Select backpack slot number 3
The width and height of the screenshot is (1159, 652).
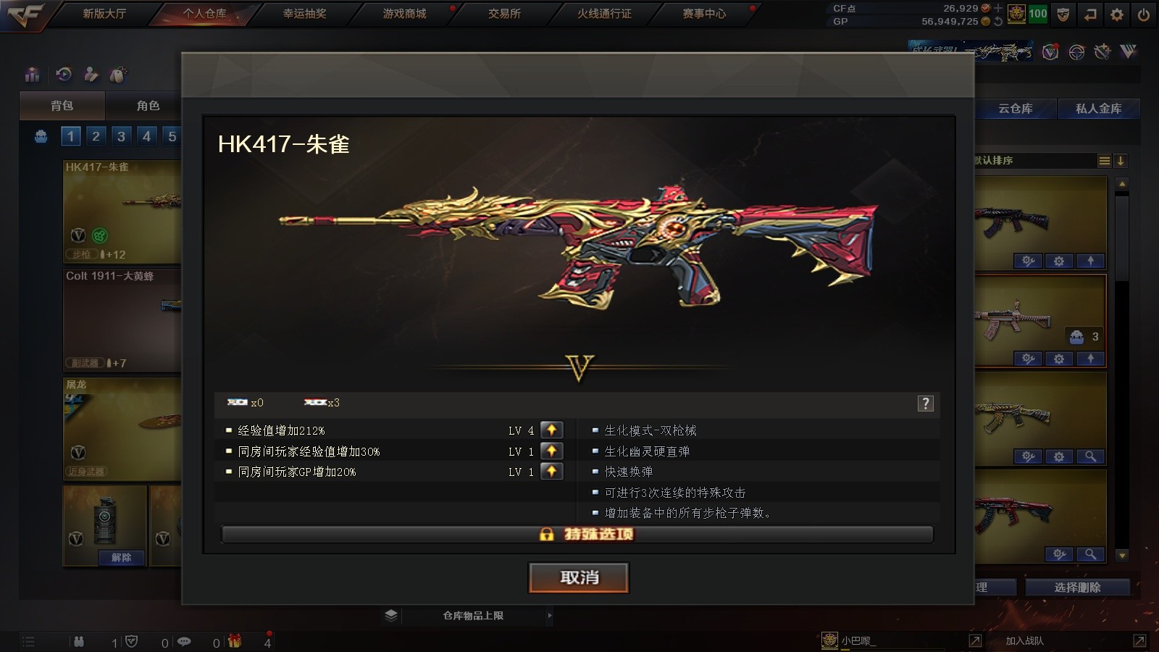point(121,136)
